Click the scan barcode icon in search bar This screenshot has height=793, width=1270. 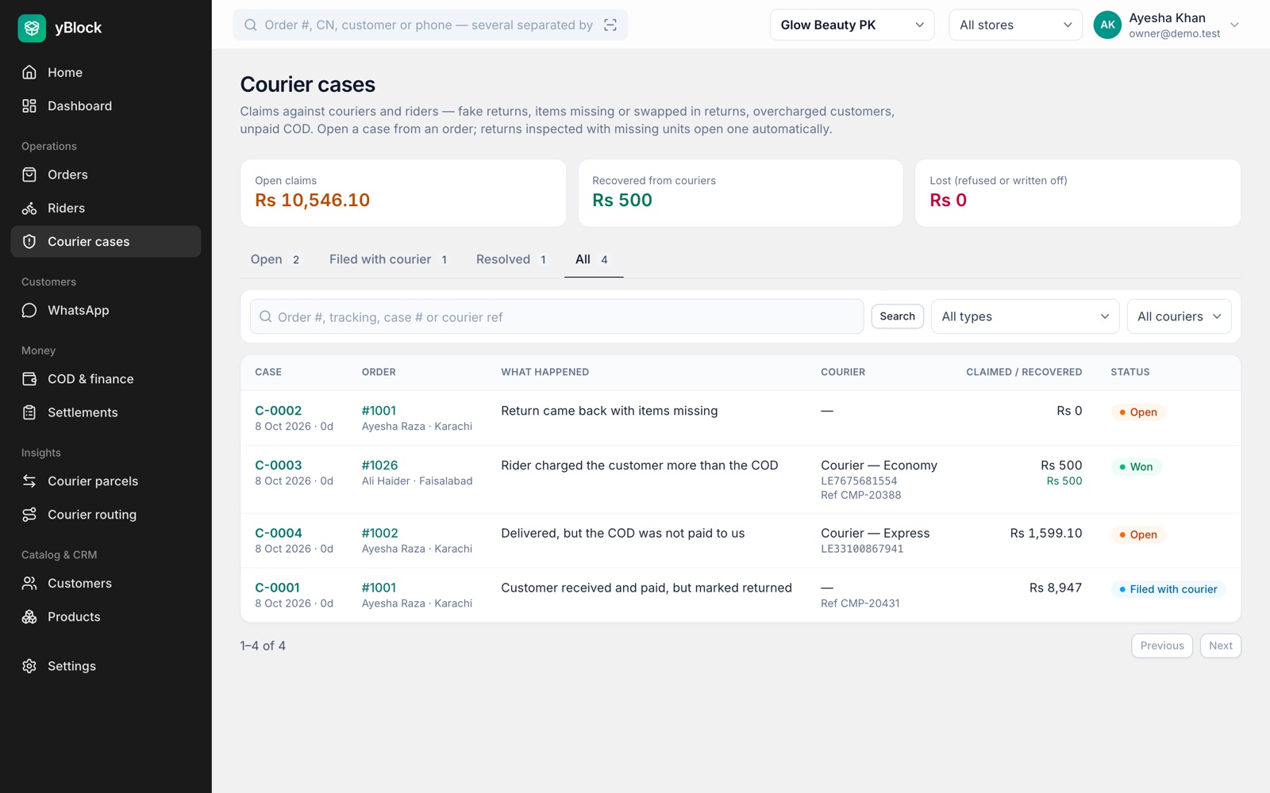610,25
